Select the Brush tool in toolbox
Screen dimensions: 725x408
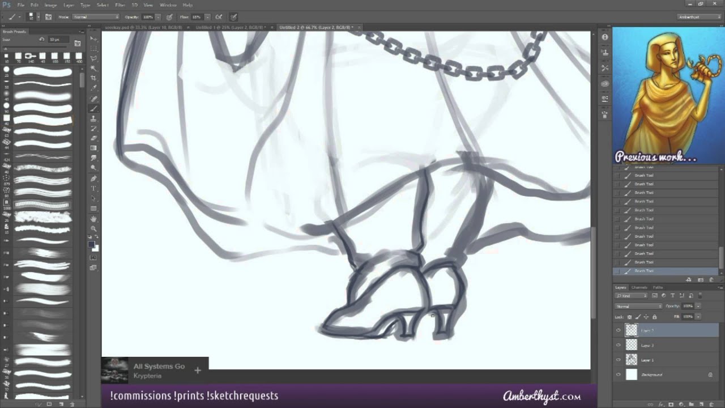coord(93,108)
